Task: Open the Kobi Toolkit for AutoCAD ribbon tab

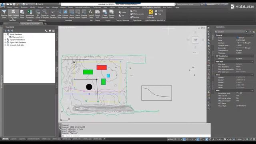Action: (x=151, y=7)
